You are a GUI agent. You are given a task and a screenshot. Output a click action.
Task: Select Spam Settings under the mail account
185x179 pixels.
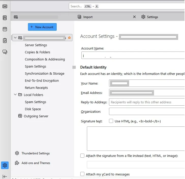click(35, 66)
